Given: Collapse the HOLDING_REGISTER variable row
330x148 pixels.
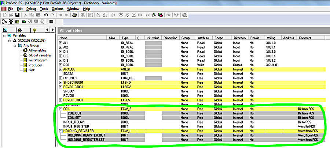Looking at the screenshot, I should (x=60, y=131).
